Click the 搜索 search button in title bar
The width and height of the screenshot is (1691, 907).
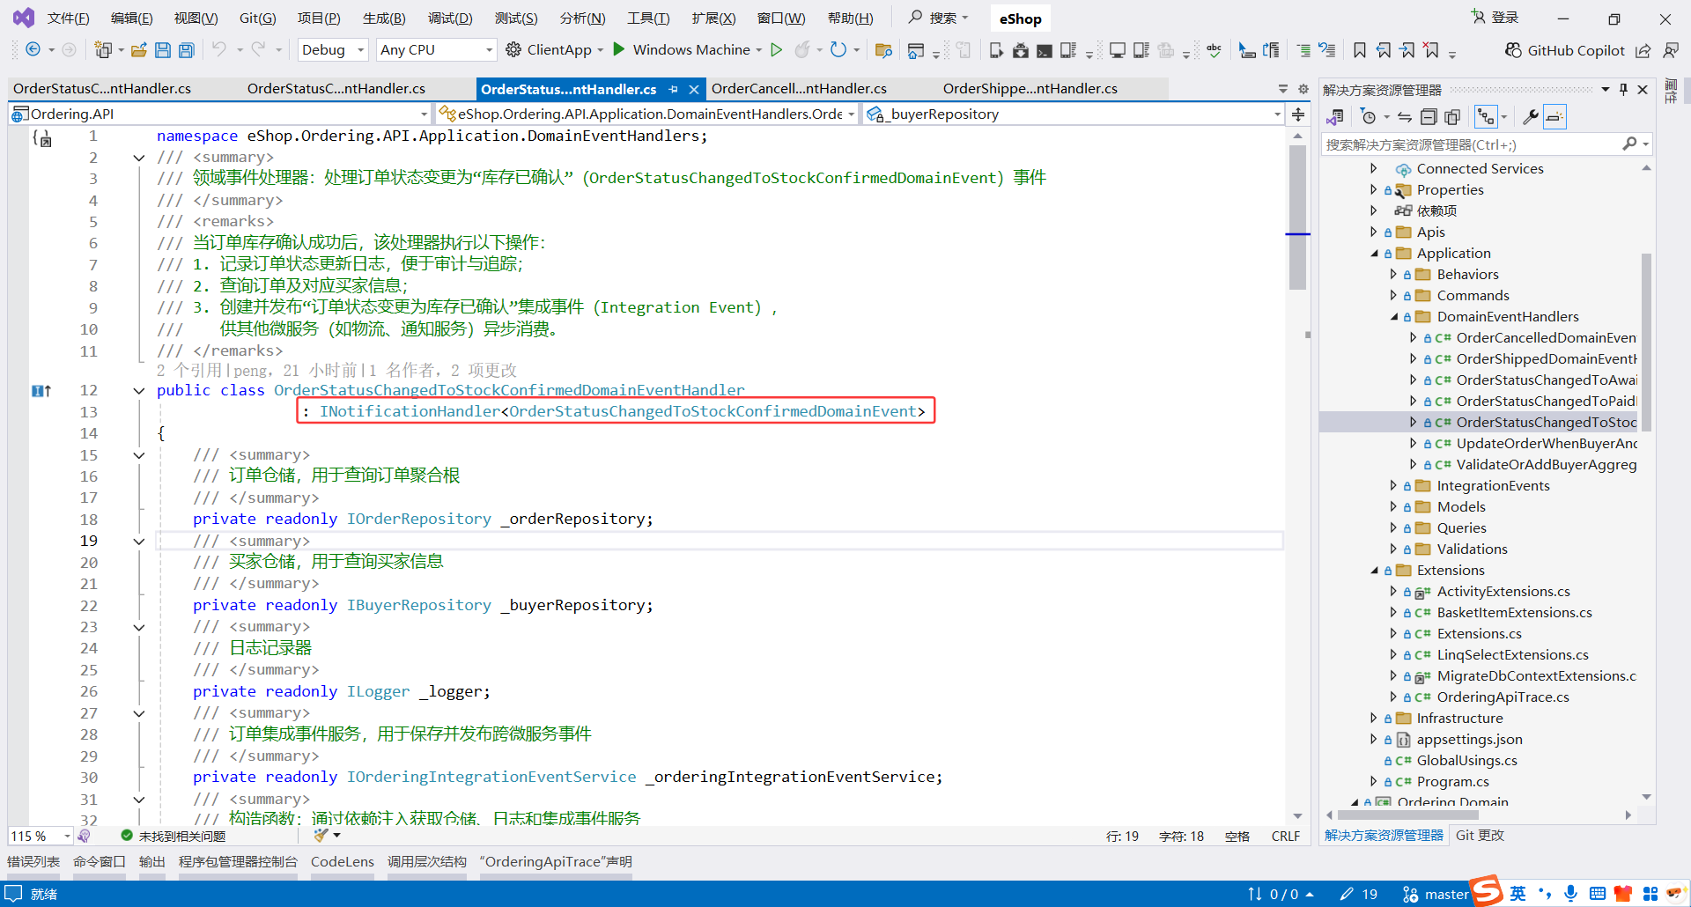[x=939, y=18]
